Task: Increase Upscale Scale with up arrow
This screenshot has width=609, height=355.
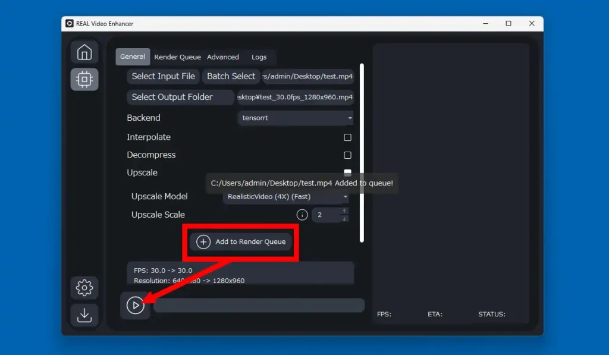Action: 344,211
